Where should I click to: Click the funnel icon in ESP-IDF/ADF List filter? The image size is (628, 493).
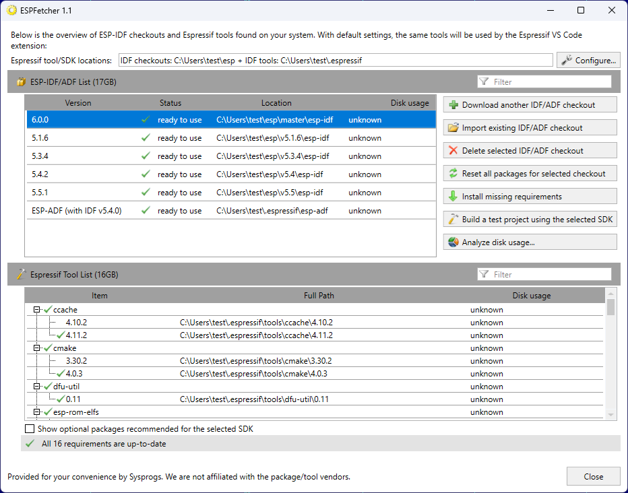click(x=483, y=81)
